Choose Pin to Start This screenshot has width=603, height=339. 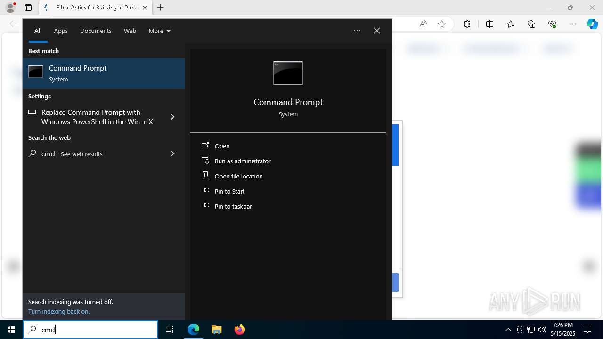point(229,191)
